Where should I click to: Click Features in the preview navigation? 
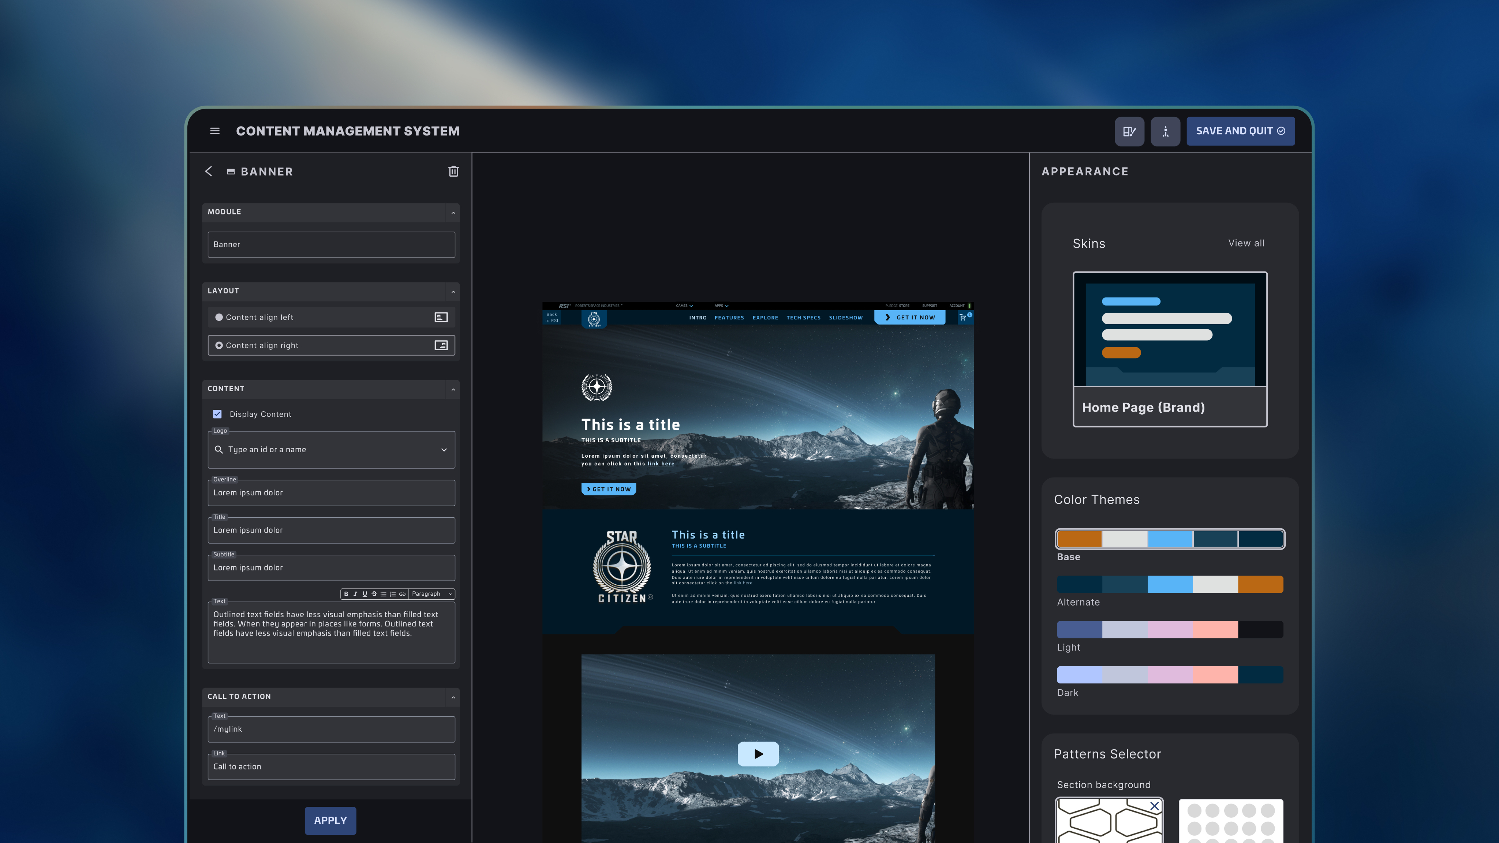(729, 318)
